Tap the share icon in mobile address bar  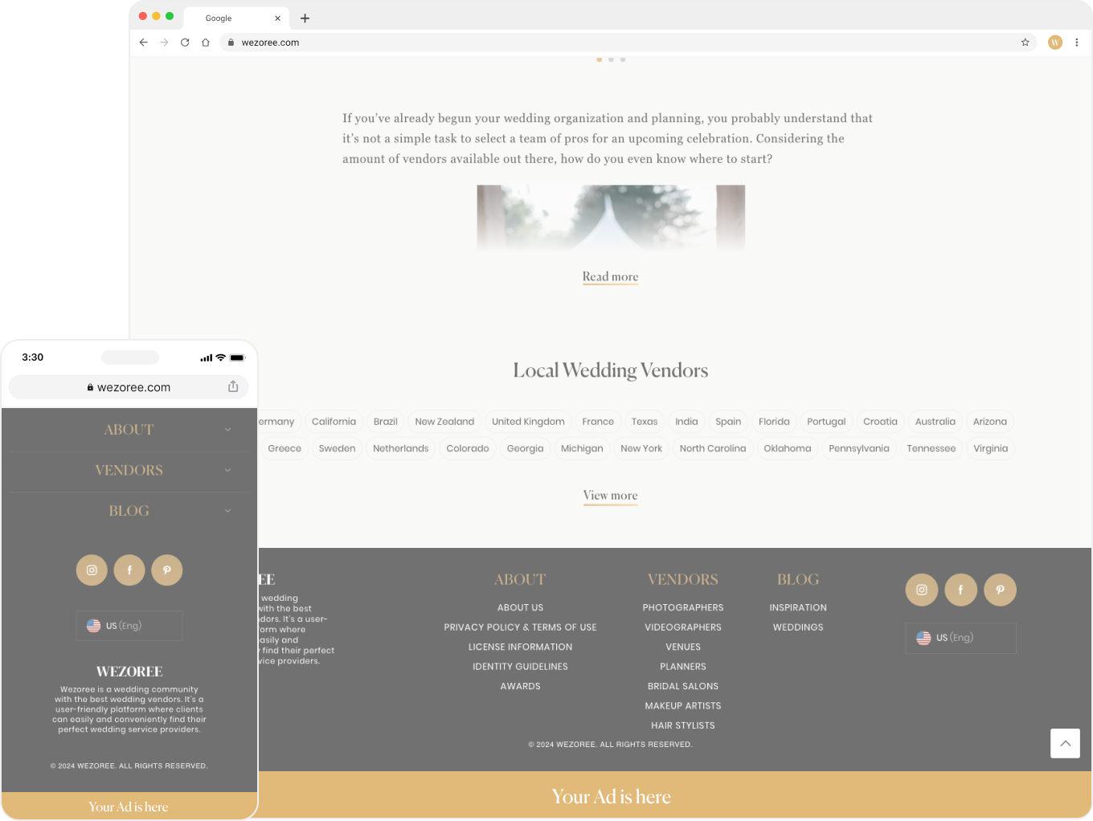coord(233,386)
